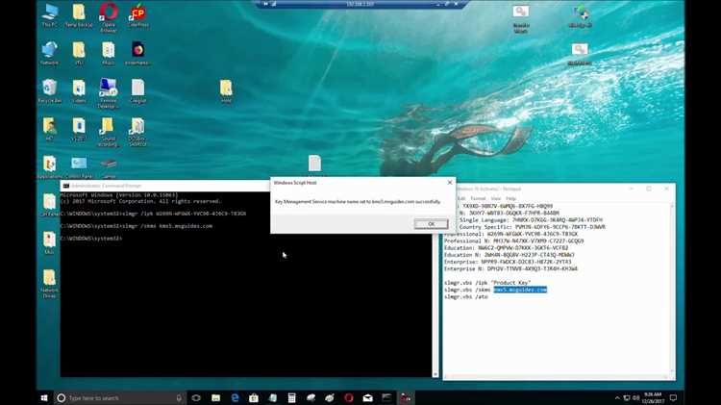Click the highlighted KMS server text in Notepad
The image size is (721, 405).
520,290
